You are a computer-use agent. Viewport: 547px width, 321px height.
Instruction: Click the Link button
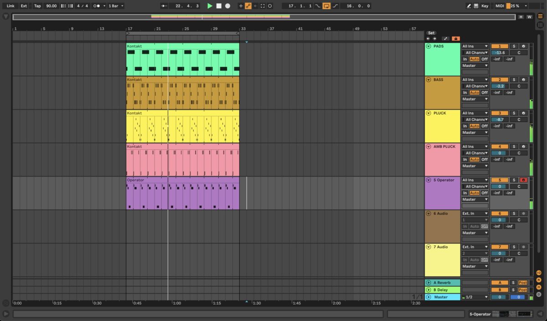(x=10, y=6)
